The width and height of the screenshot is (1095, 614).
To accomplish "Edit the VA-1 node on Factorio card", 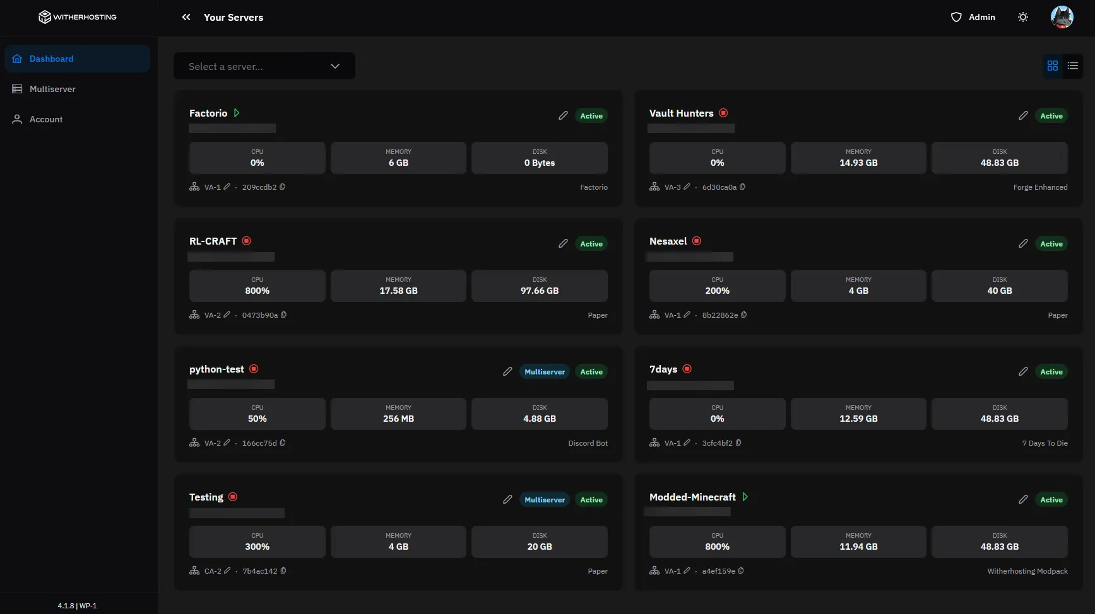I will coord(227,187).
